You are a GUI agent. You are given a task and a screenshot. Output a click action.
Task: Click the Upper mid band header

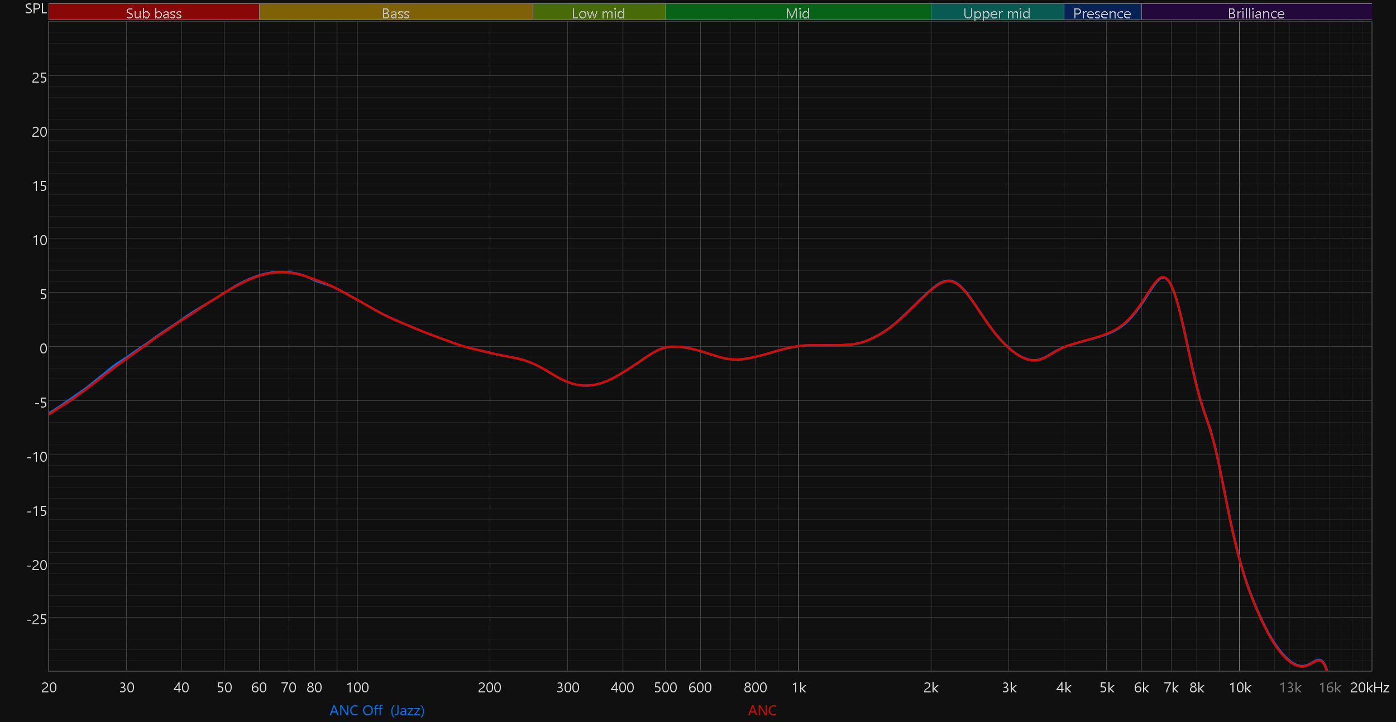(x=997, y=13)
